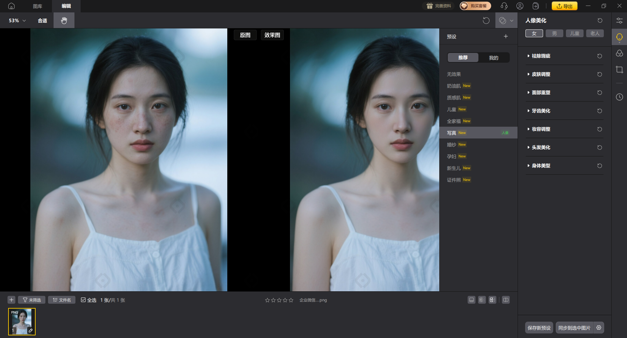
Task: Select the 女 gender option
Action: point(534,33)
